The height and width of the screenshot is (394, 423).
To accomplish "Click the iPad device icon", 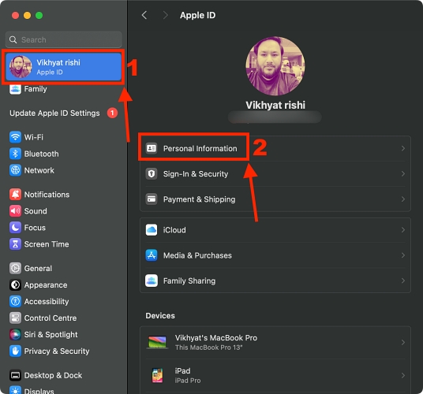I will coord(157,375).
